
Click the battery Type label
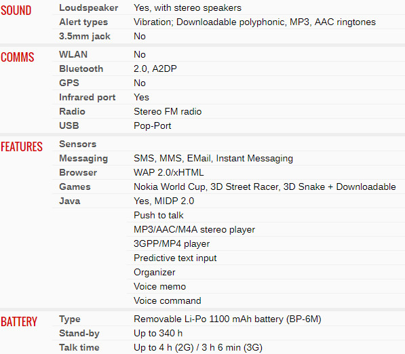[x=70, y=319]
